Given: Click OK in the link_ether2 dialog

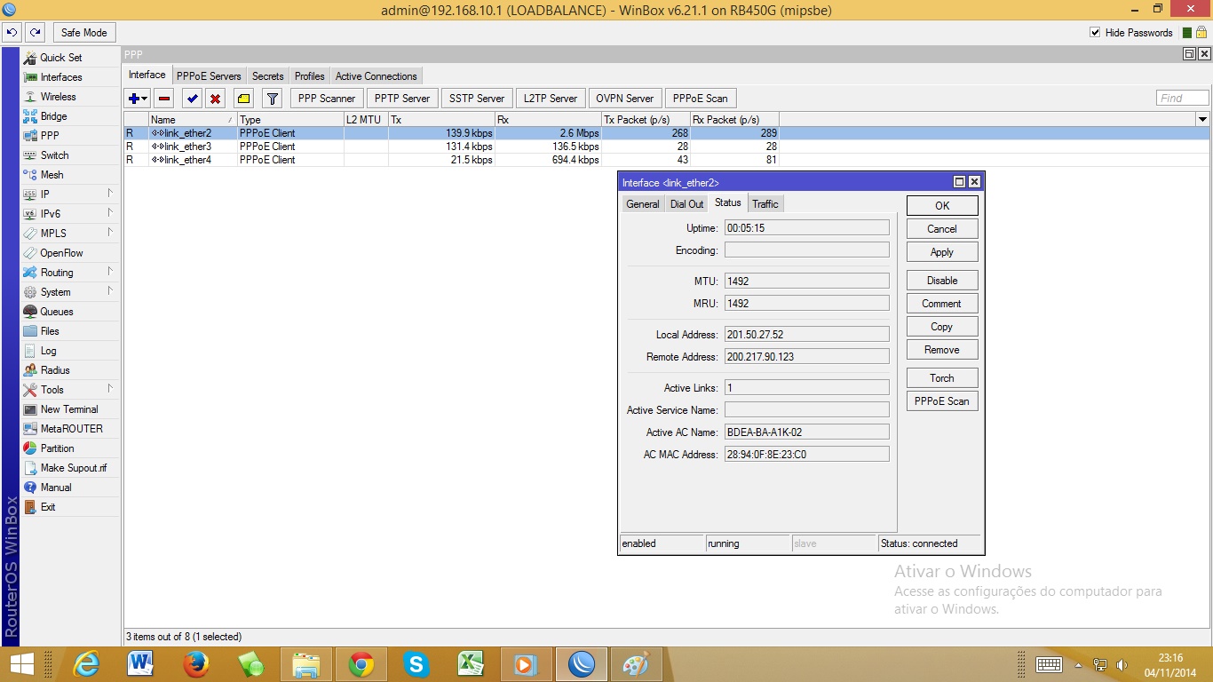Looking at the screenshot, I should coord(942,205).
